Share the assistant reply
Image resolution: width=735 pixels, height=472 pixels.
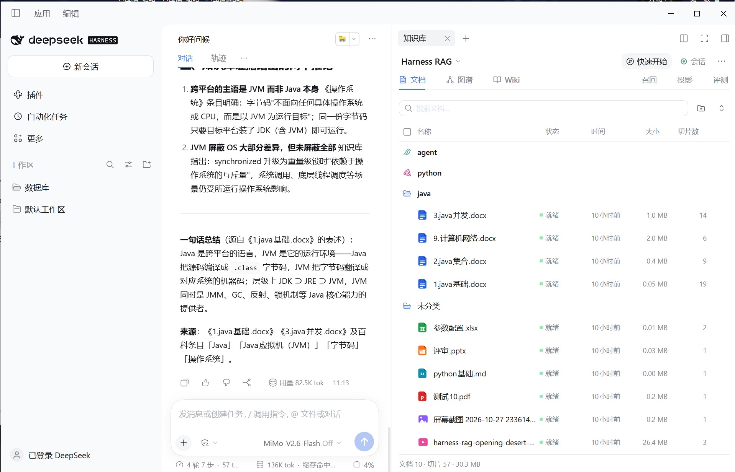[247, 382]
